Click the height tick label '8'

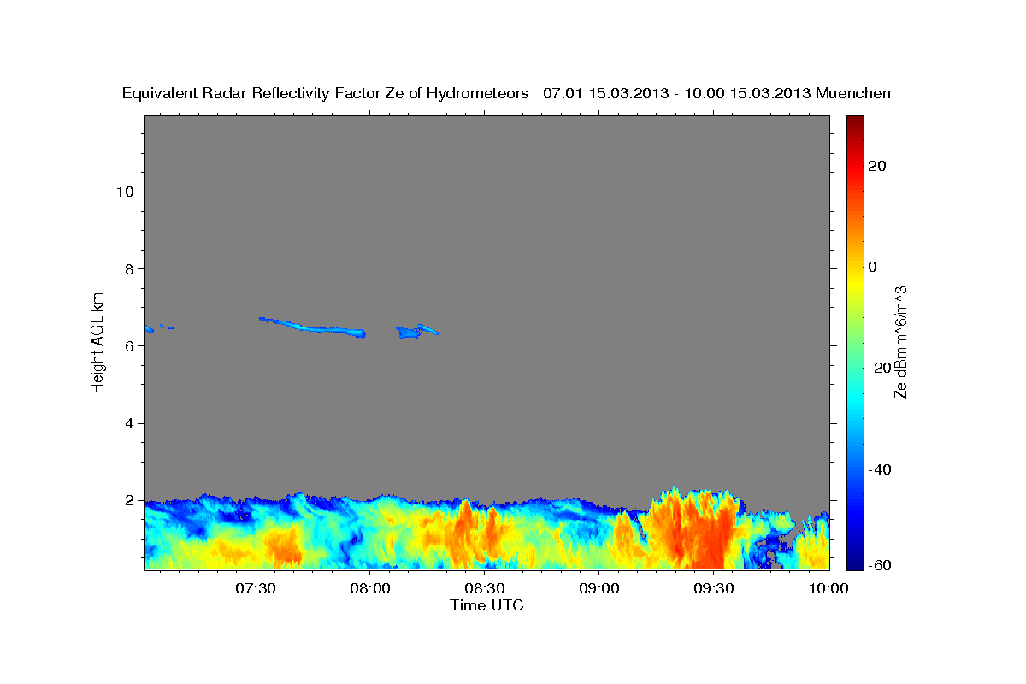tap(130, 268)
